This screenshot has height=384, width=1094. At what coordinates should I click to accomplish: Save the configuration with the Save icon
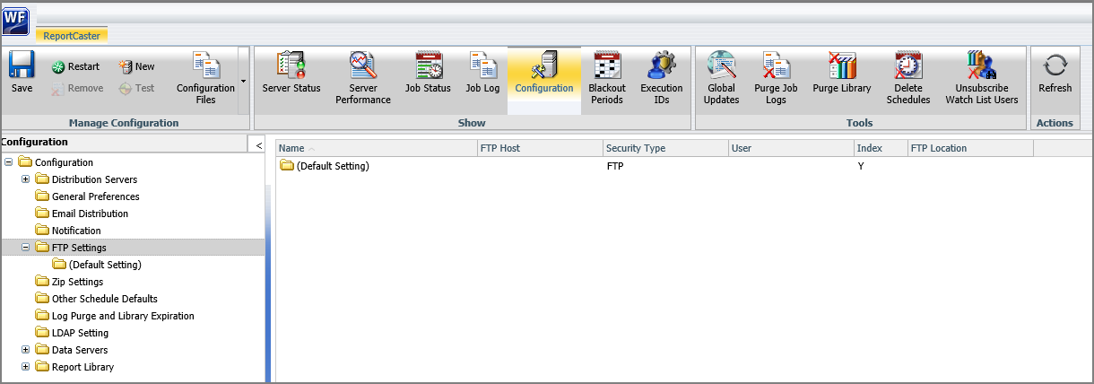click(22, 72)
